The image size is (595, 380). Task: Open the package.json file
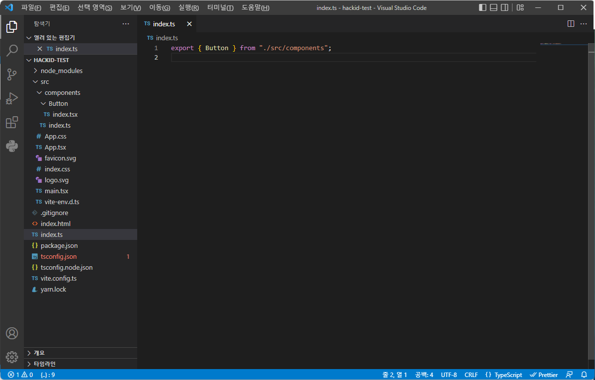point(81,246)
